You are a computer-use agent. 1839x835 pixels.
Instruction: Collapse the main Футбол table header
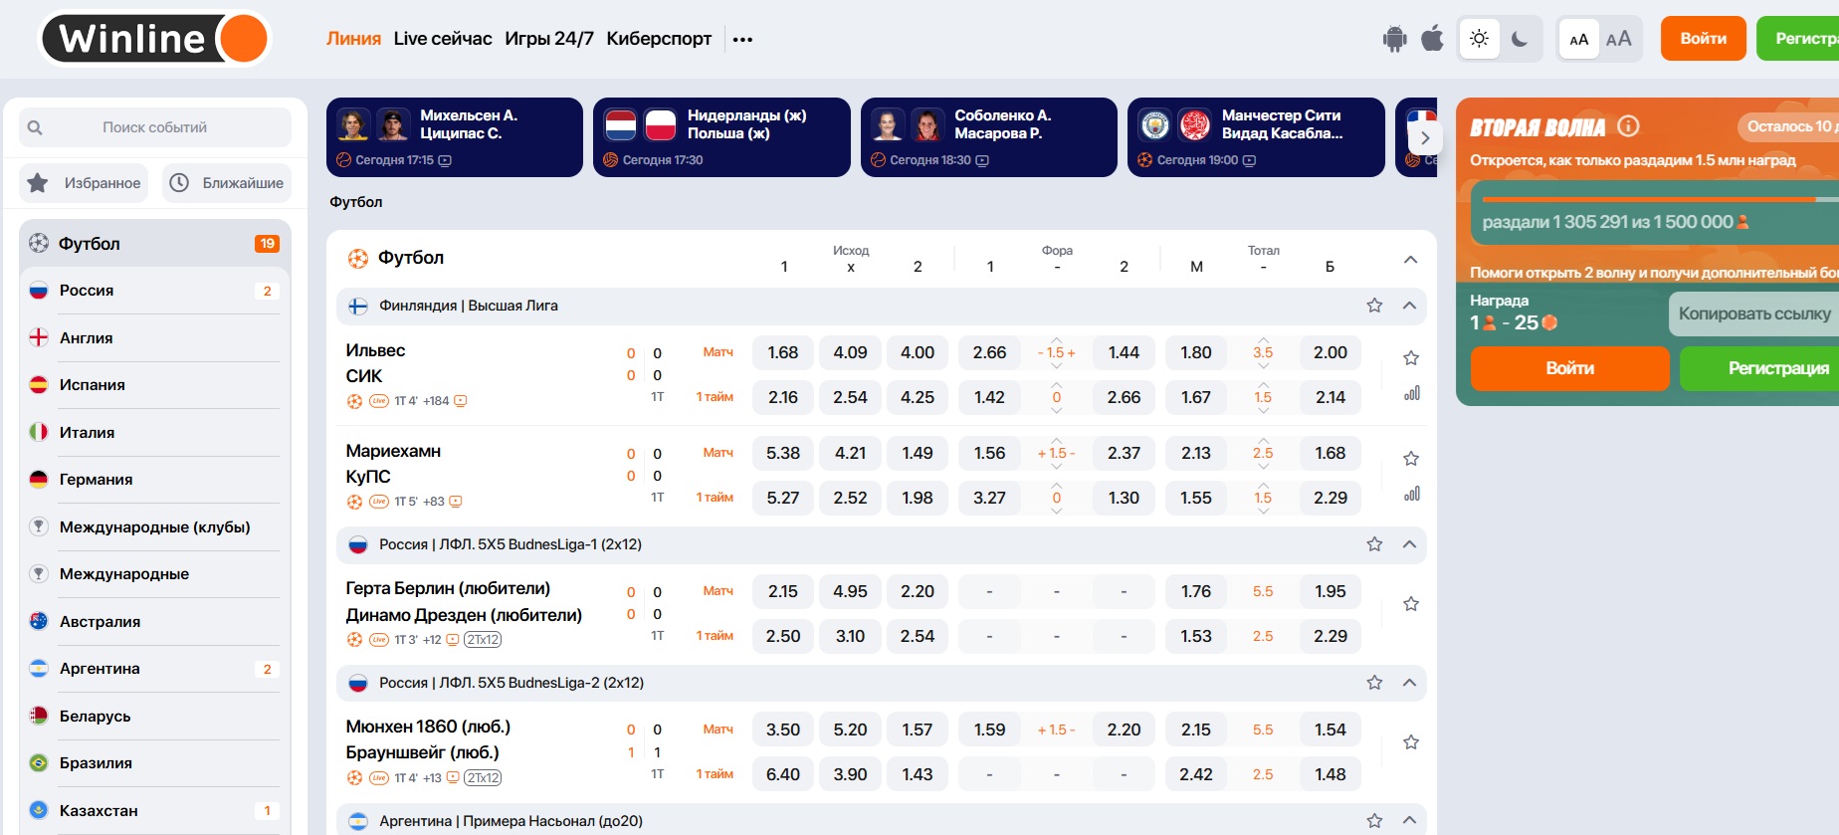point(1410,260)
